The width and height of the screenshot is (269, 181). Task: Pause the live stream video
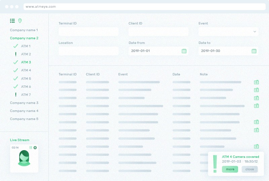point(31,147)
